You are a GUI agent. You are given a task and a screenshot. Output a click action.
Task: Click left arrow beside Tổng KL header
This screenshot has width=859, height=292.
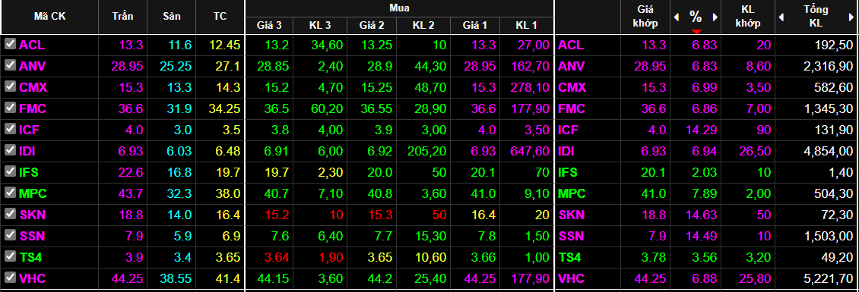(x=781, y=17)
